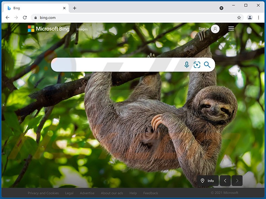Viewport: 266px width, 199px height.
Task: Open the Chrome profile avatar icon
Action: point(250,17)
